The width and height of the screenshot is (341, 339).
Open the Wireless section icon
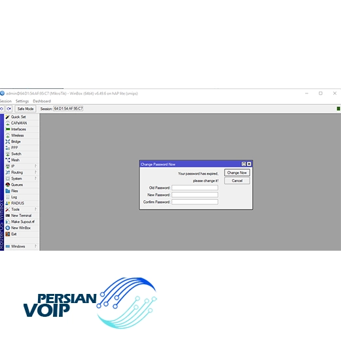[x=8, y=135]
